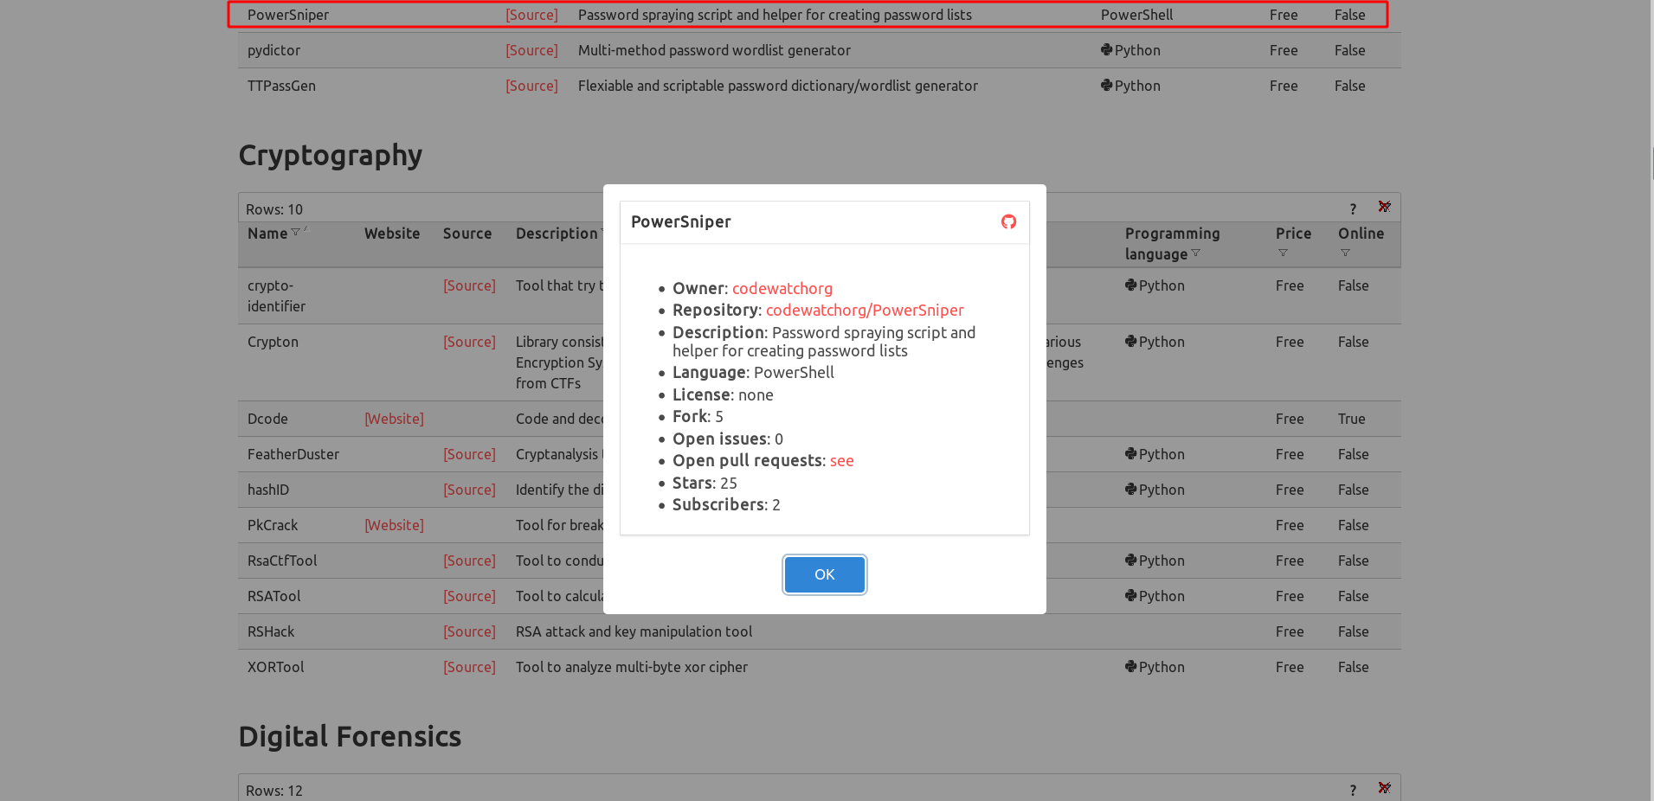Open the Source link for Crypton

pos(469,343)
